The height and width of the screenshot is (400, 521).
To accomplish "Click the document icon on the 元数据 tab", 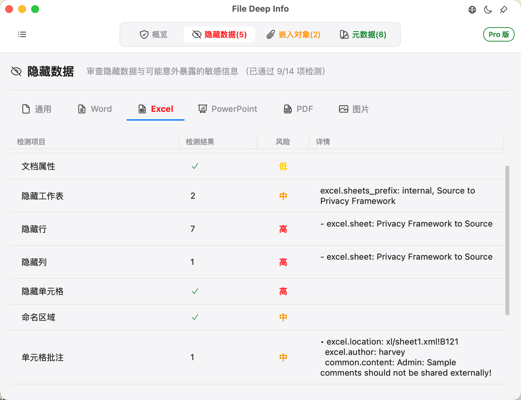I will coord(344,34).
